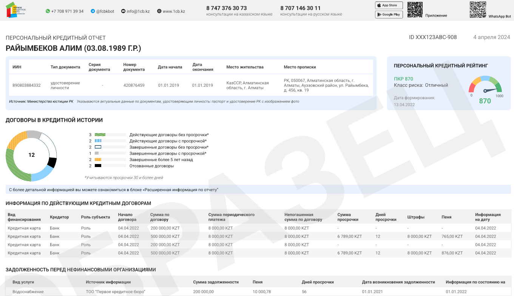
Task: Click the globe icon beside www.1cb.kz
Action: coord(159,11)
